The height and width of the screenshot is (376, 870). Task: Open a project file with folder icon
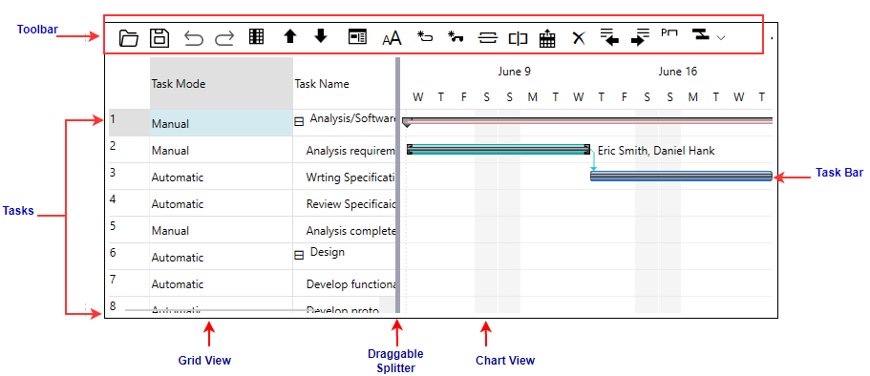pos(129,38)
